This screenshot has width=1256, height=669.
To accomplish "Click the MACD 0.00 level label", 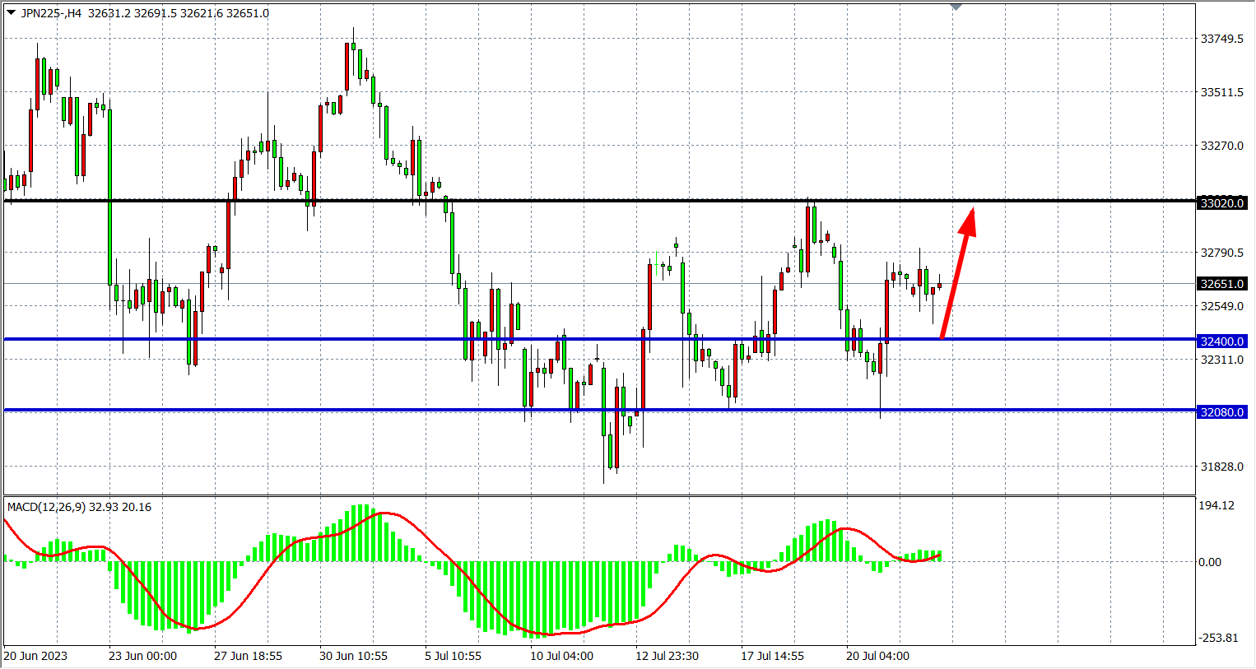I will [1209, 562].
